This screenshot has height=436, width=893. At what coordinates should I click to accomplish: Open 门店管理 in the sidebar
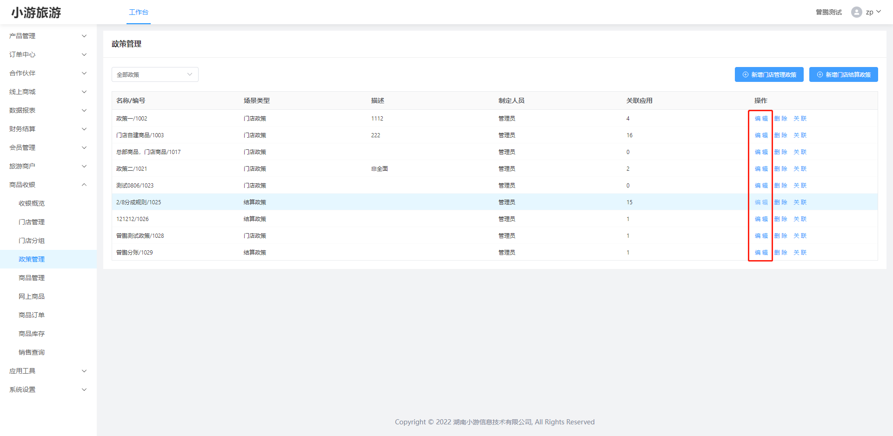32,222
